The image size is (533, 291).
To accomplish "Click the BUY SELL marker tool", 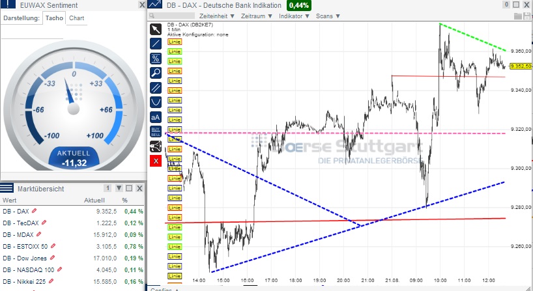I will [156, 132].
